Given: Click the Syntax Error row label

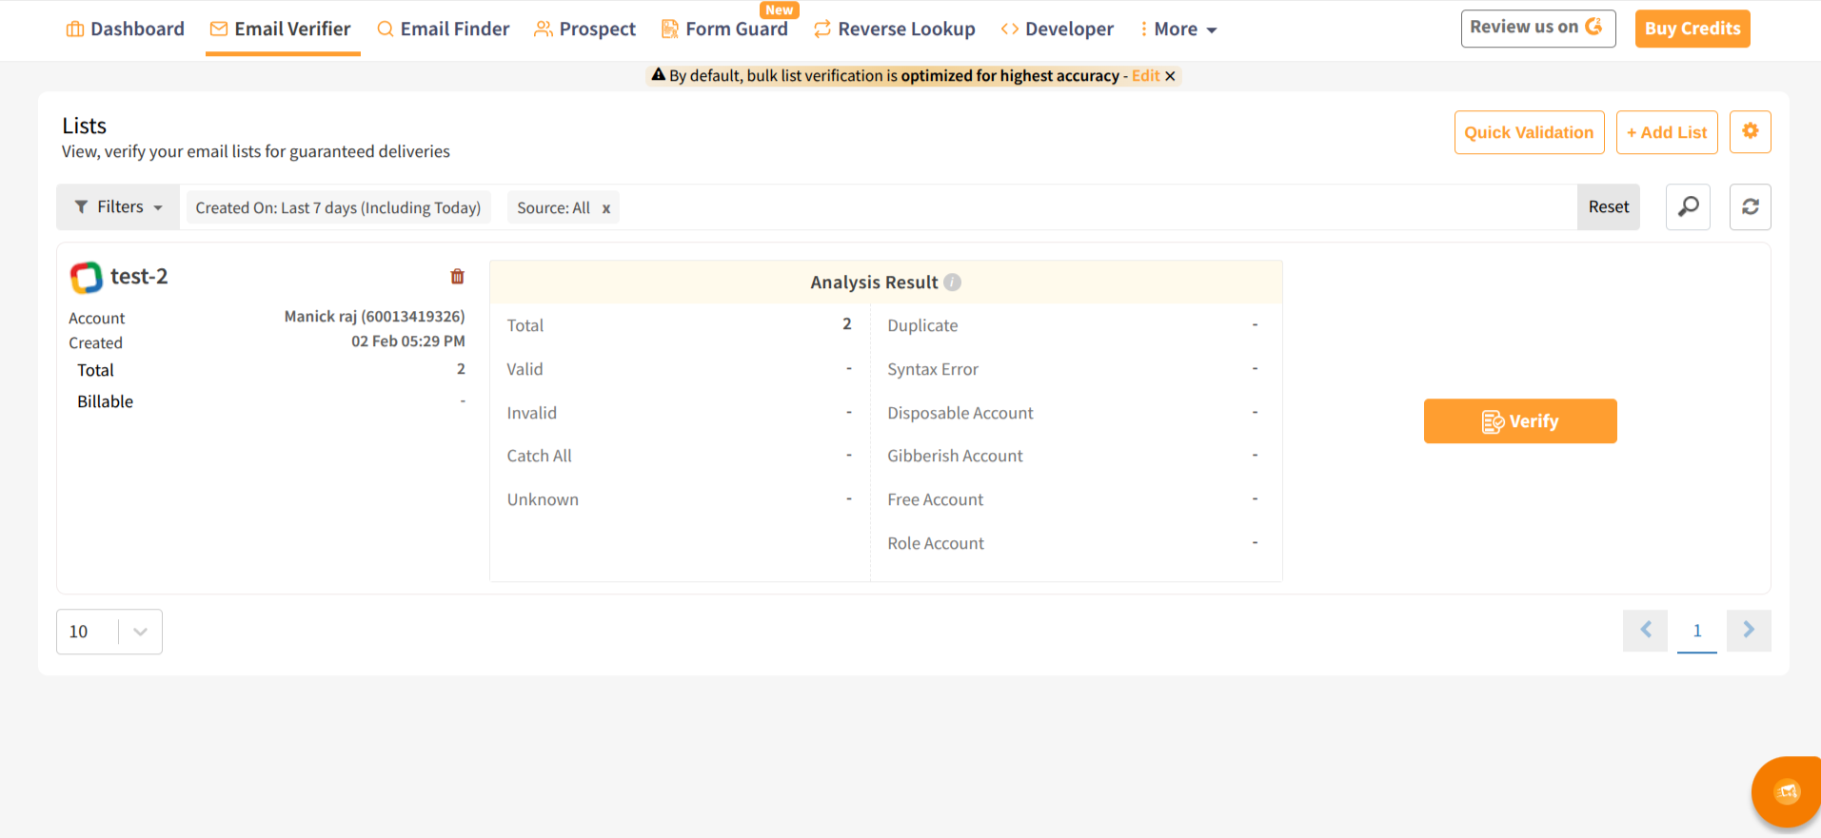Looking at the screenshot, I should click(933, 369).
